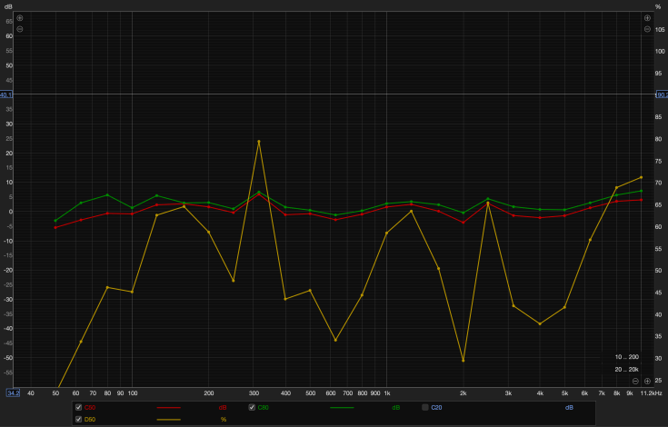Zoom in right percent axis with plus icon

[x=647, y=18]
